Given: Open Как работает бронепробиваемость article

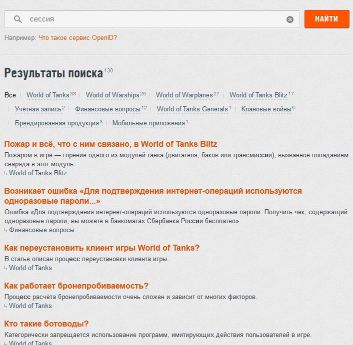Looking at the screenshot, I should click(x=76, y=286).
